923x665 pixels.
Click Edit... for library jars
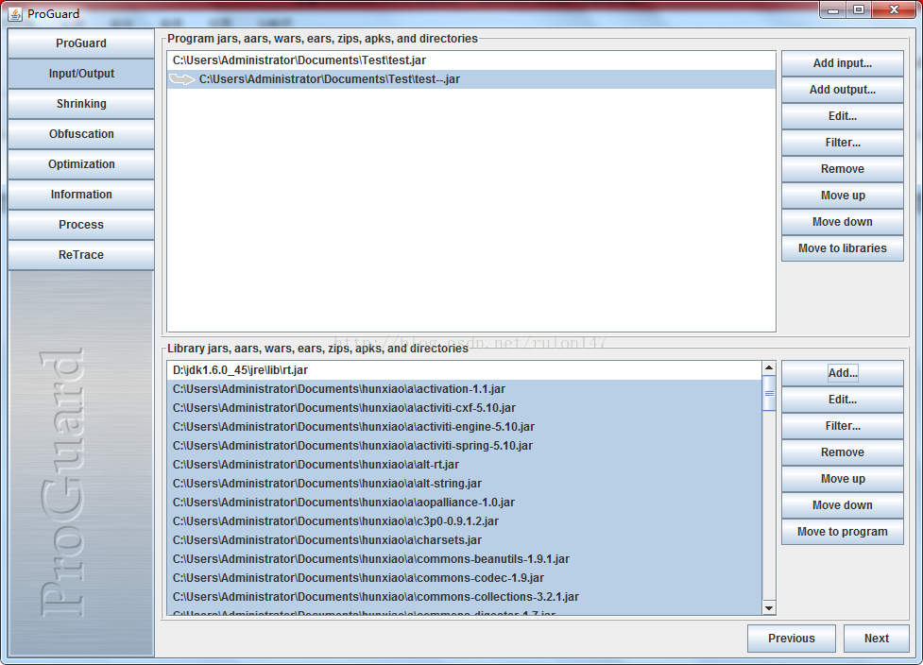pos(843,400)
